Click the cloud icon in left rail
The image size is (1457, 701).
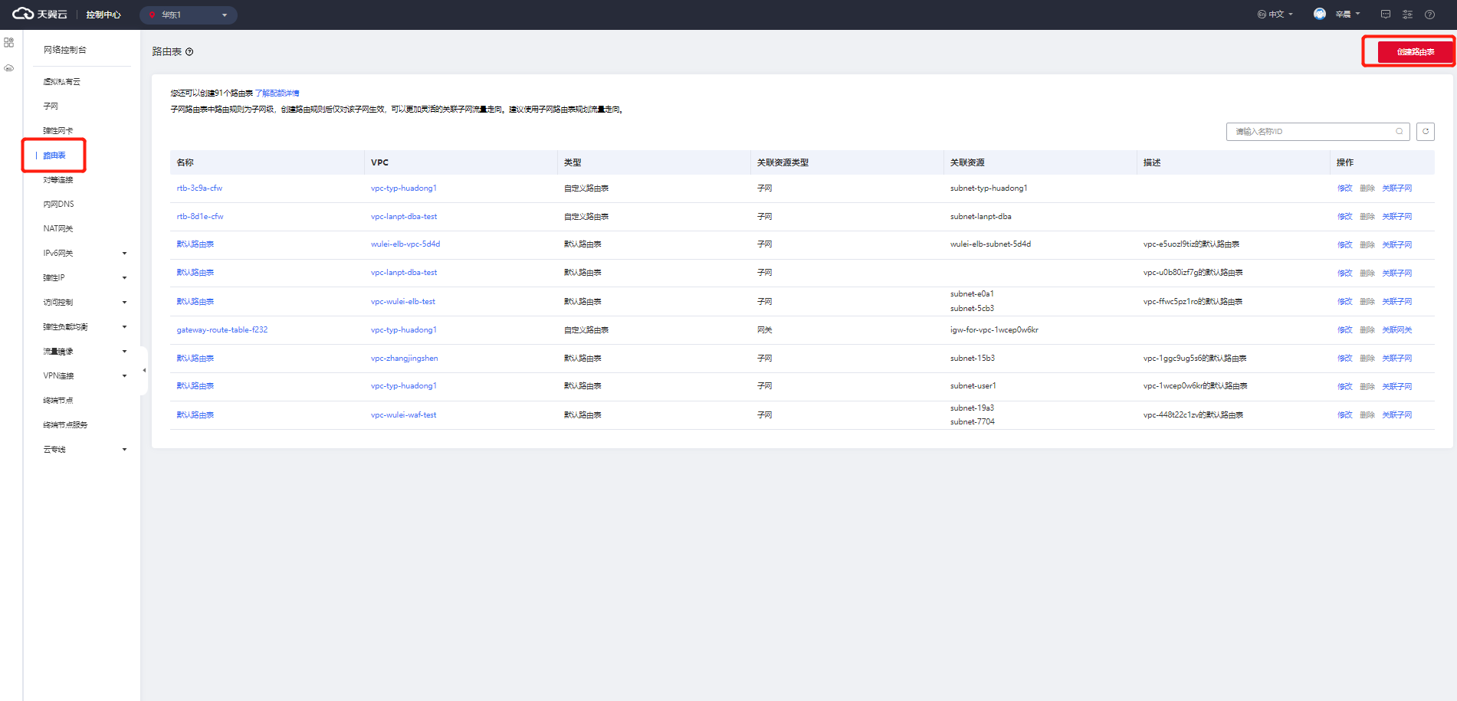9,68
